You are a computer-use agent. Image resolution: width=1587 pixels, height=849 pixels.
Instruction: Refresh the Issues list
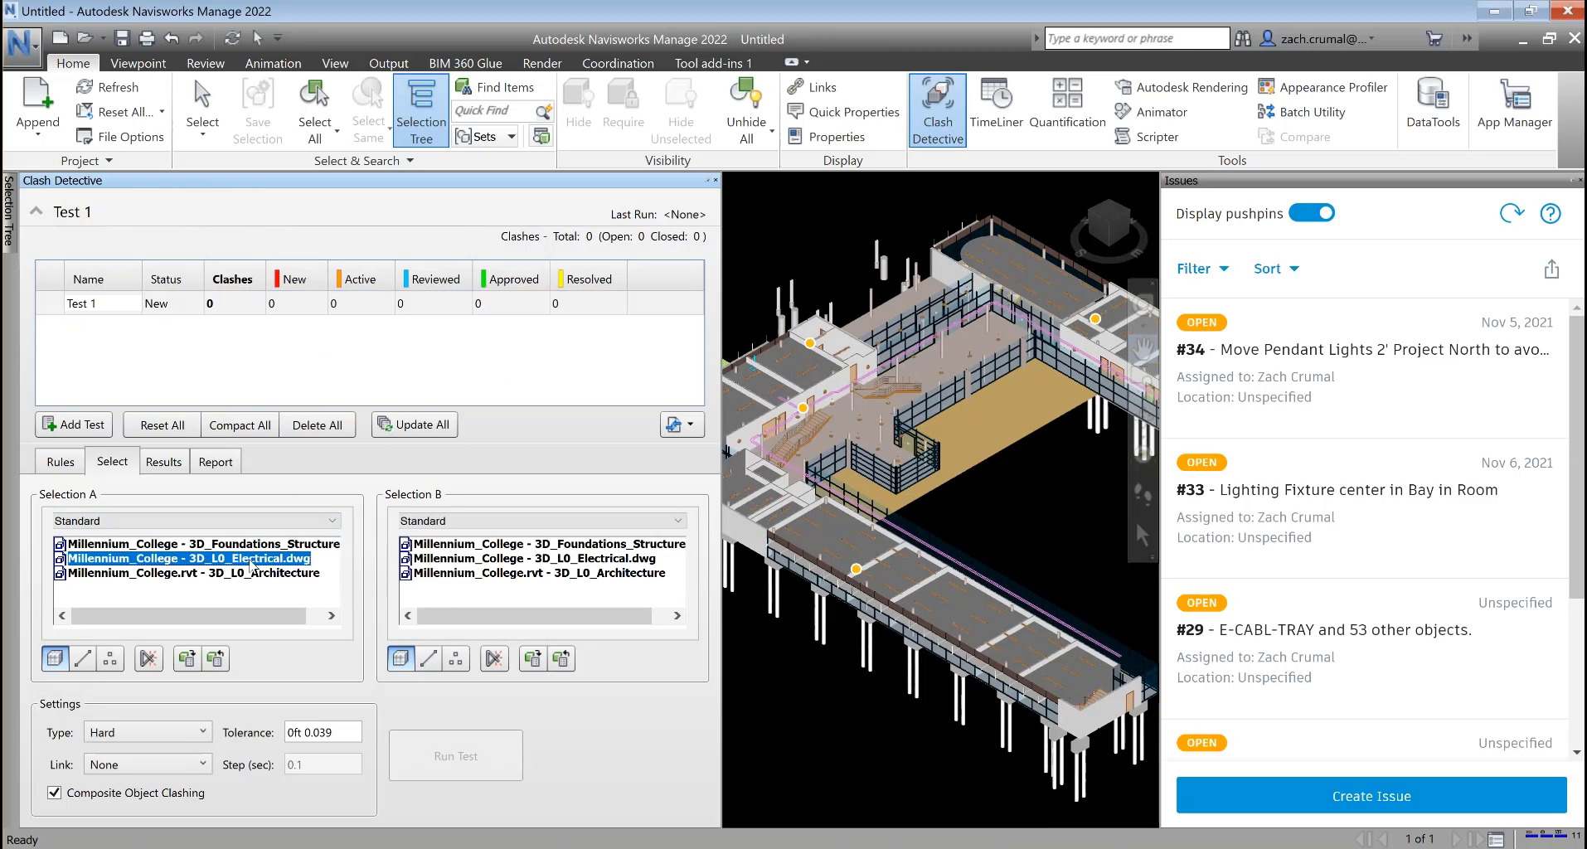[1512, 213]
